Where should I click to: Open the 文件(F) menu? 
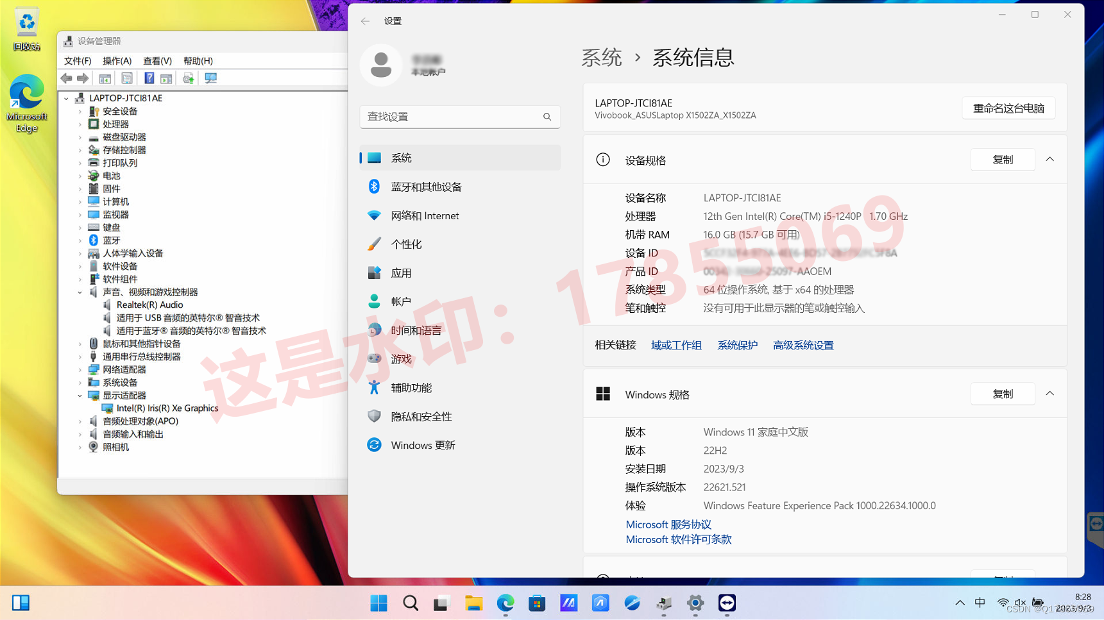point(78,61)
